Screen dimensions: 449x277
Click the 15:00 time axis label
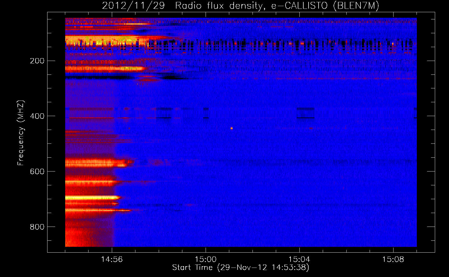[206, 260]
